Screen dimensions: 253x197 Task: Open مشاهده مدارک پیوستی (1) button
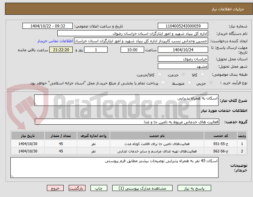tap(142, 188)
